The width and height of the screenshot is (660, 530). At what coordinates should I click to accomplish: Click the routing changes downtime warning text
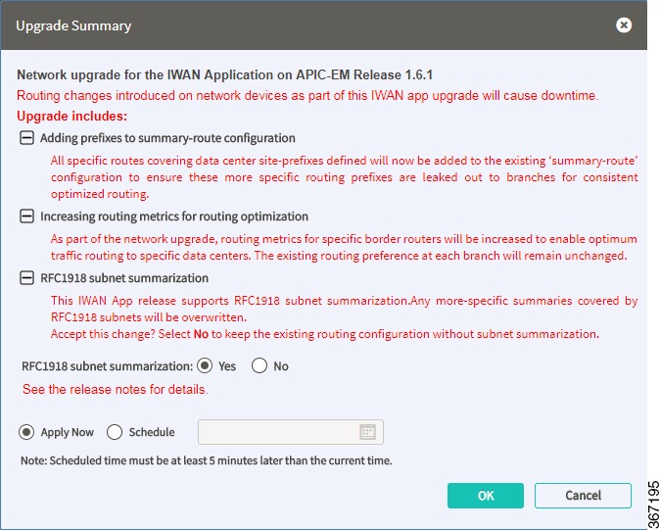pyautogui.click(x=307, y=96)
